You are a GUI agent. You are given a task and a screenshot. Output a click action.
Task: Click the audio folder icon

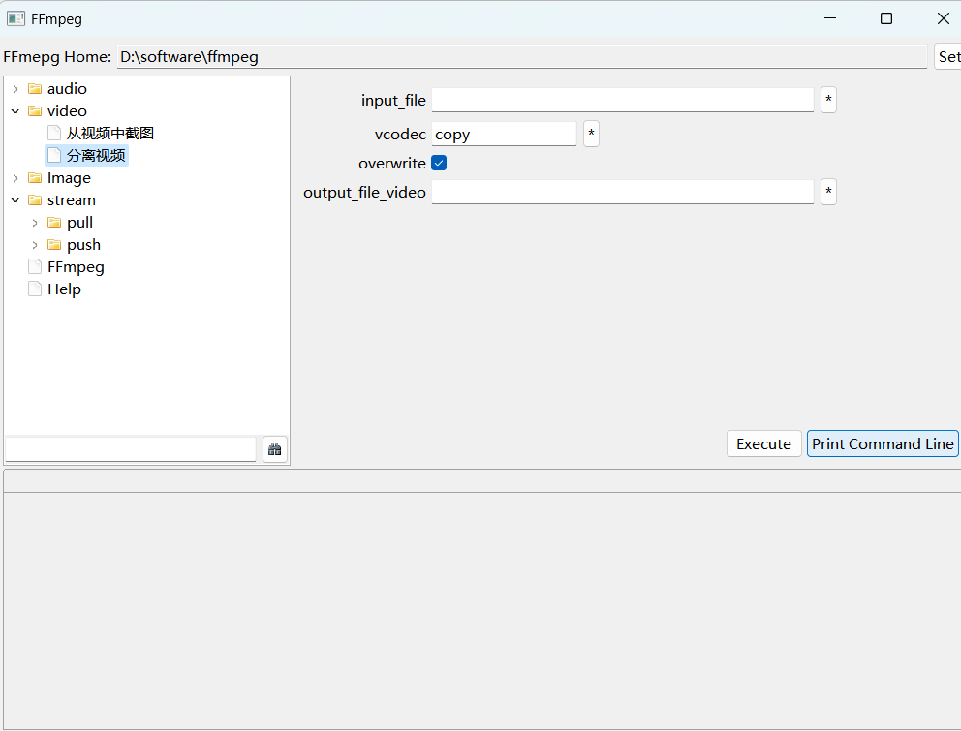click(x=35, y=89)
